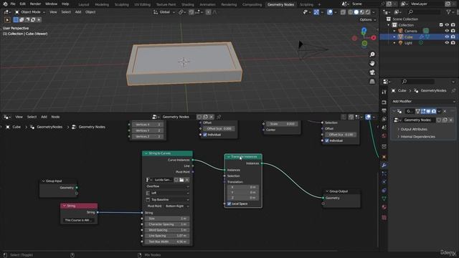Toggle fake user shield in node editor header
Viewport: 459px width, 258px height.
coord(199,117)
